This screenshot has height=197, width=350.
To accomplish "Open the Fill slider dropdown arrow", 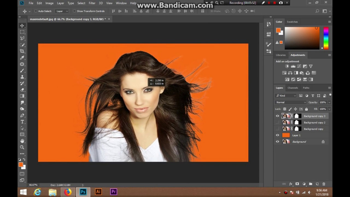I will (329, 109).
